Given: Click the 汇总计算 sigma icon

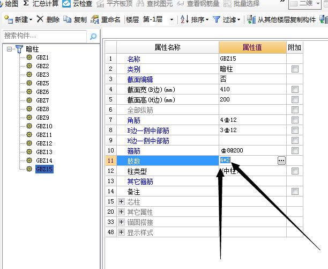Looking at the screenshot, I should click(26, 3).
